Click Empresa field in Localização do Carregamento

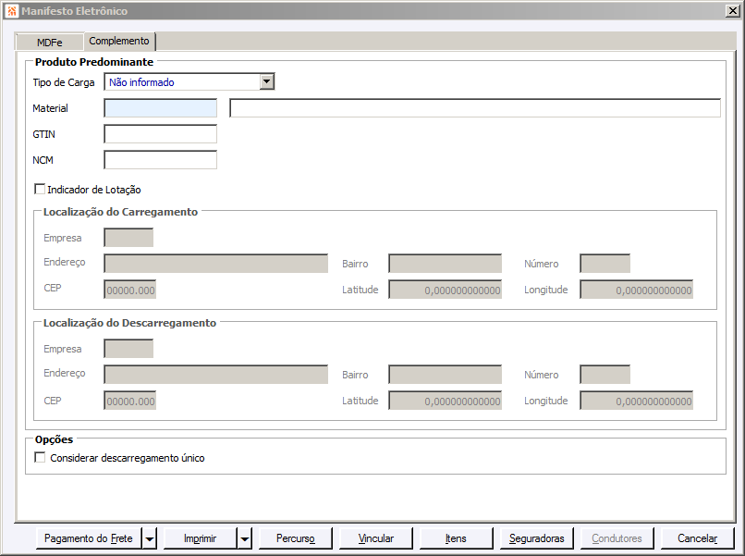pyautogui.click(x=128, y=238)
